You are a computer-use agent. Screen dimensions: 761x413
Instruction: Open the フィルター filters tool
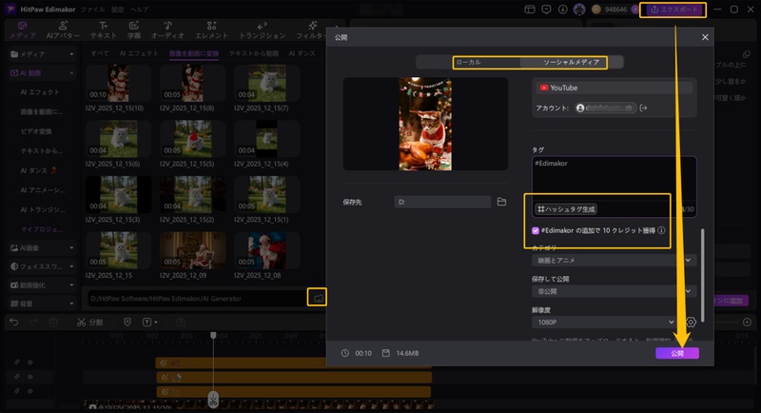[x=312, y=30]
